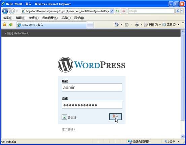Image resolution: width=186 pixels, height=145 pixels.
Task: Maximize the Internet Explorer window
Action: [176, 4]
